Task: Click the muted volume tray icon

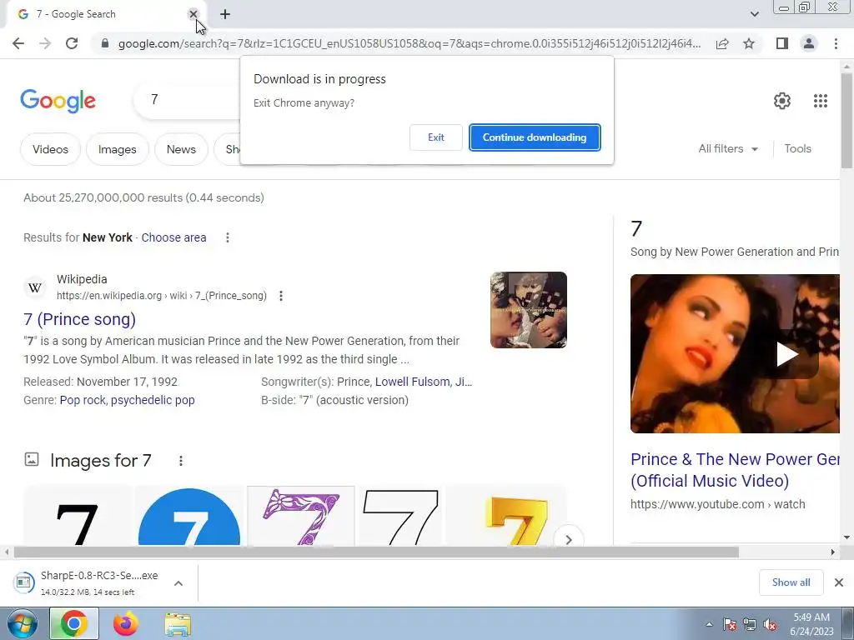Action: 770,624
